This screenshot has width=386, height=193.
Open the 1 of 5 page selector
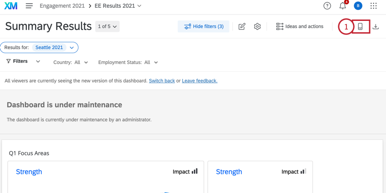pyautogui.click(x=108, y=26)
